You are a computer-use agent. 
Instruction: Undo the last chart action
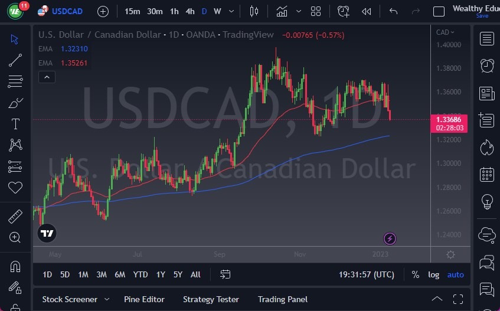click(x=394, y=11)
